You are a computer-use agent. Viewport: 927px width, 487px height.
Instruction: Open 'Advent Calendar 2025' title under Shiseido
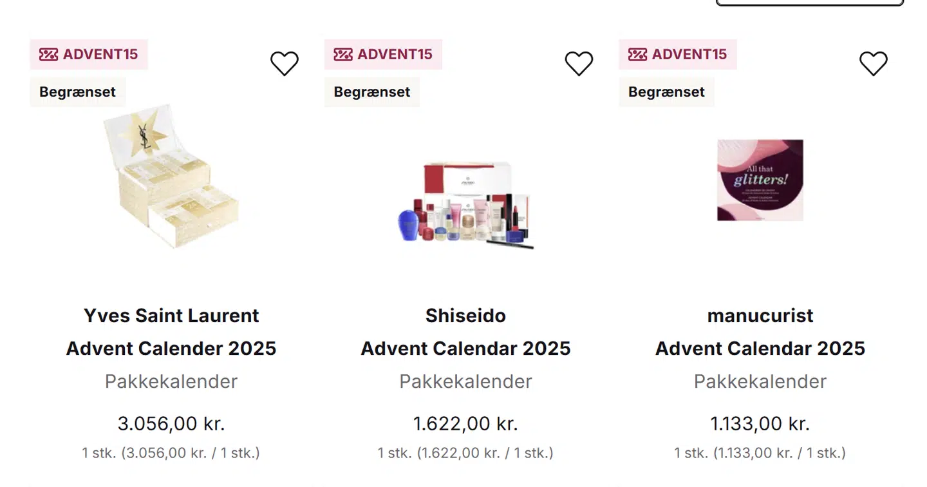[x=465, y=349]
